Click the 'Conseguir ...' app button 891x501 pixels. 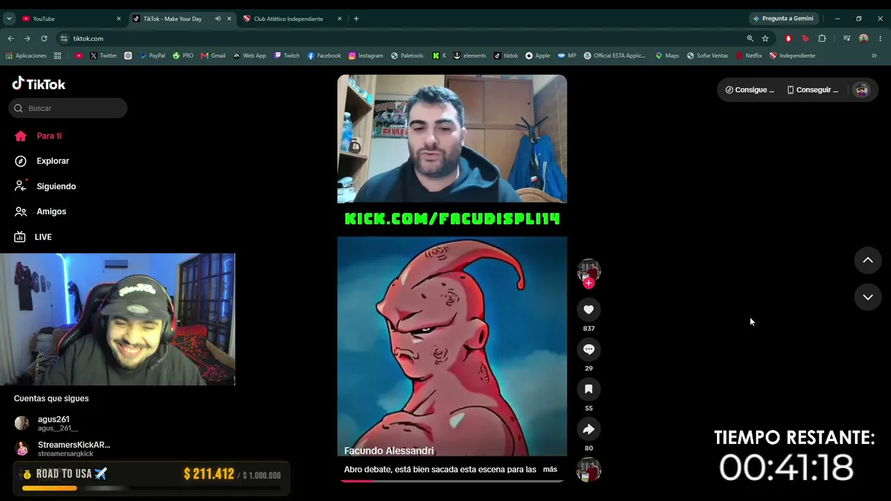click(812, 90)
